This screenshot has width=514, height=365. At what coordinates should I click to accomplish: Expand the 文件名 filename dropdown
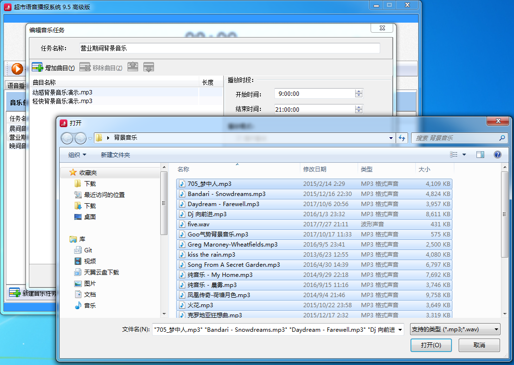[400, 329]
